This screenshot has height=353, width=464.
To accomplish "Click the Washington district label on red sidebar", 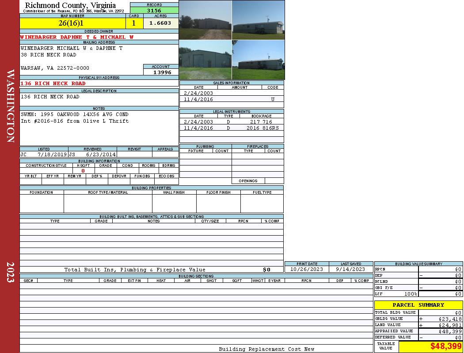I will click(x=10, y=106).
